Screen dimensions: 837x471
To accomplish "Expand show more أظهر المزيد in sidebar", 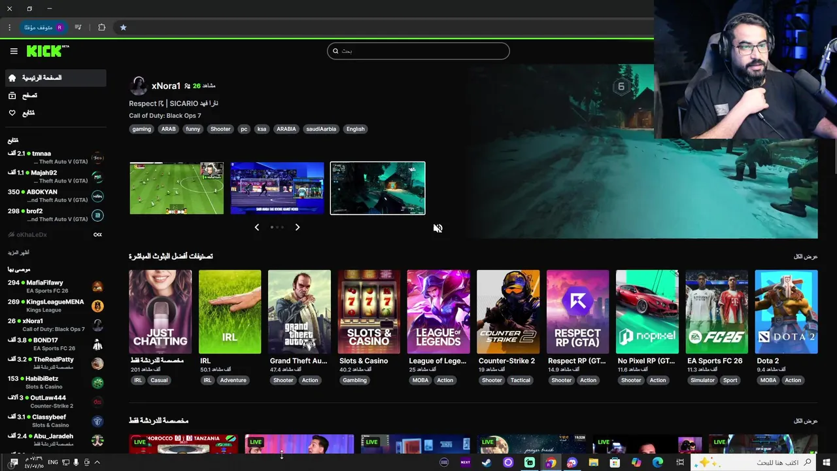I will 18,253.
